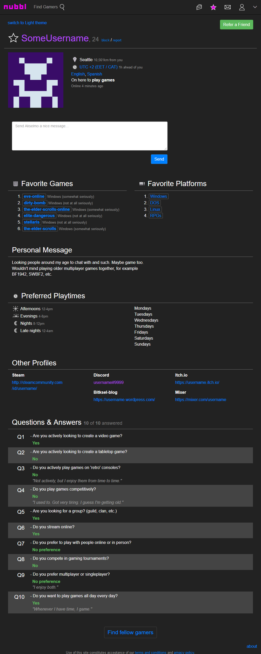261x654 pixels.
Task: Open messages envelope icon
Action: (227, 7)
